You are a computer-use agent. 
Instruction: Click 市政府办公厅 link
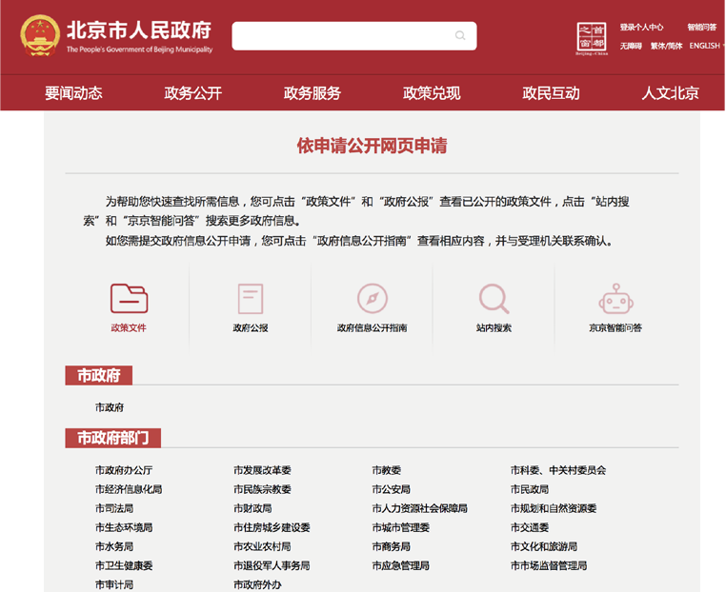(124, 470)
